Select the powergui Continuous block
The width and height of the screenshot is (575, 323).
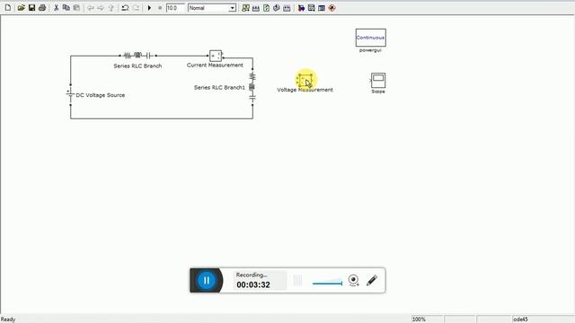pos(371,38)
